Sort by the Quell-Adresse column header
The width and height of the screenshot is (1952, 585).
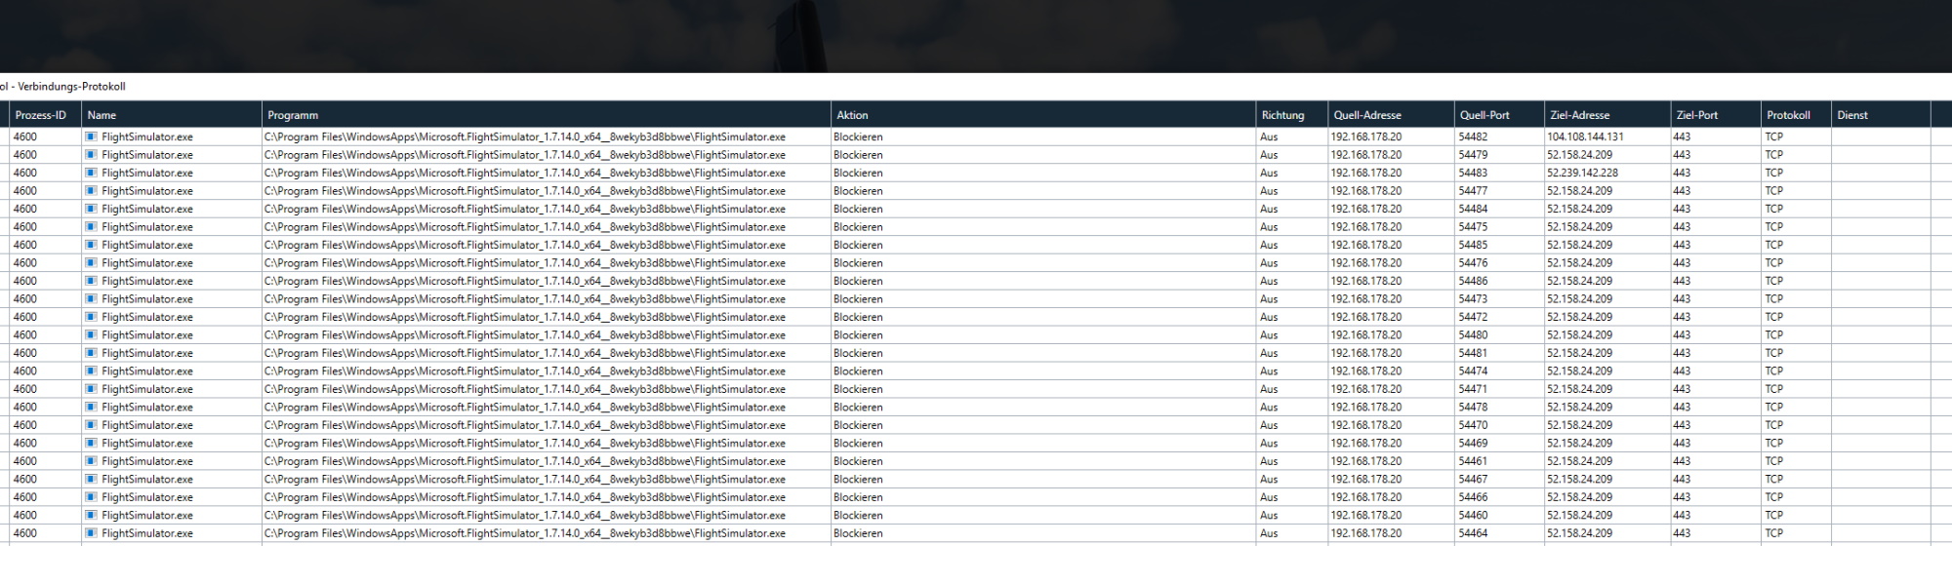(x=1391, y=115)
